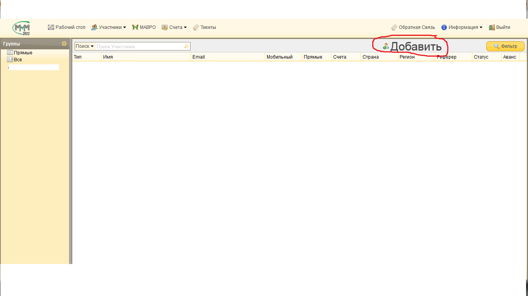Open the Фильтр filter button
The height and width of the screenshot is (296, 528).
505,46
